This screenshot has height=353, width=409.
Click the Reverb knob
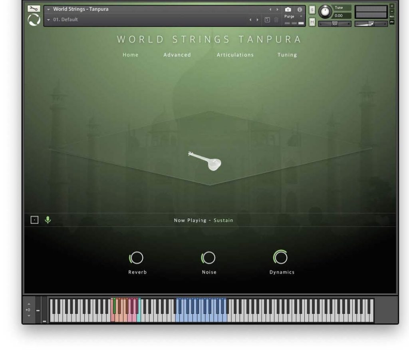137,258
